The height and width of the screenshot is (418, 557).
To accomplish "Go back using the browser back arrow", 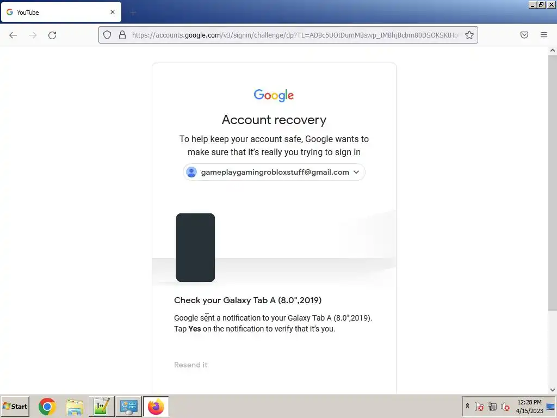I will (x=13, y=35).
